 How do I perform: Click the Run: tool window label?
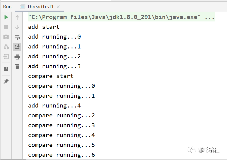(8, 7)
